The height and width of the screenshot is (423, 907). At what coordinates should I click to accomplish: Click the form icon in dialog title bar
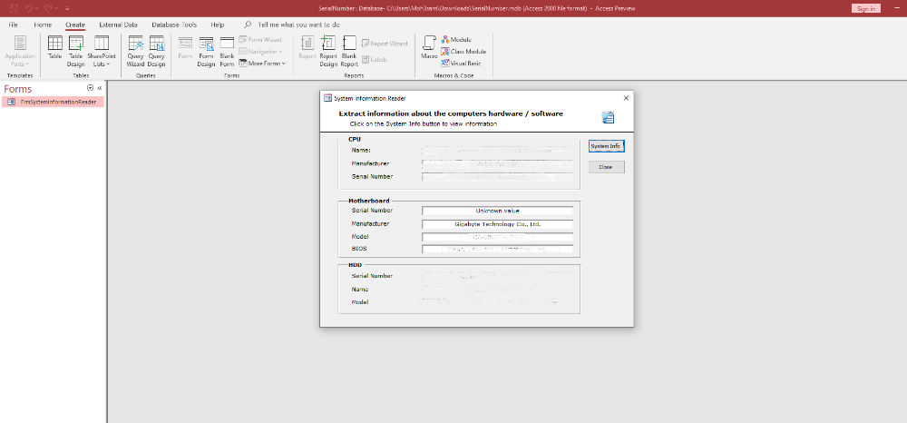point(327,98)
